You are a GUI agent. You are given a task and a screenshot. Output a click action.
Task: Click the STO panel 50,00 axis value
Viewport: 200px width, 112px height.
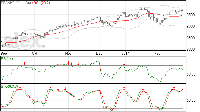point(191,100)
